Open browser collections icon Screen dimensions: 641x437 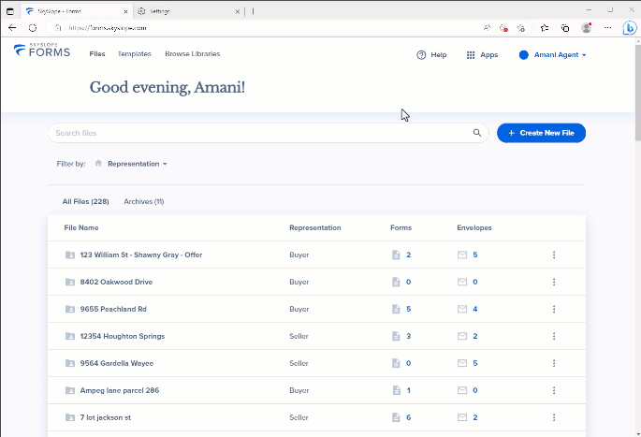click(565, 28)
